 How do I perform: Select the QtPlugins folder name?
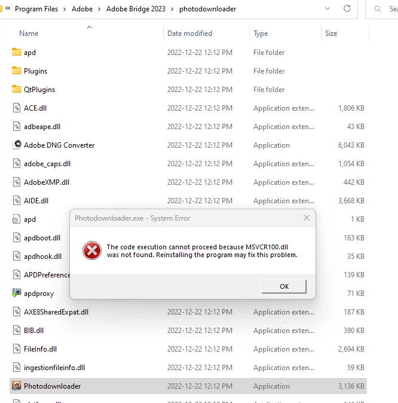39,90
